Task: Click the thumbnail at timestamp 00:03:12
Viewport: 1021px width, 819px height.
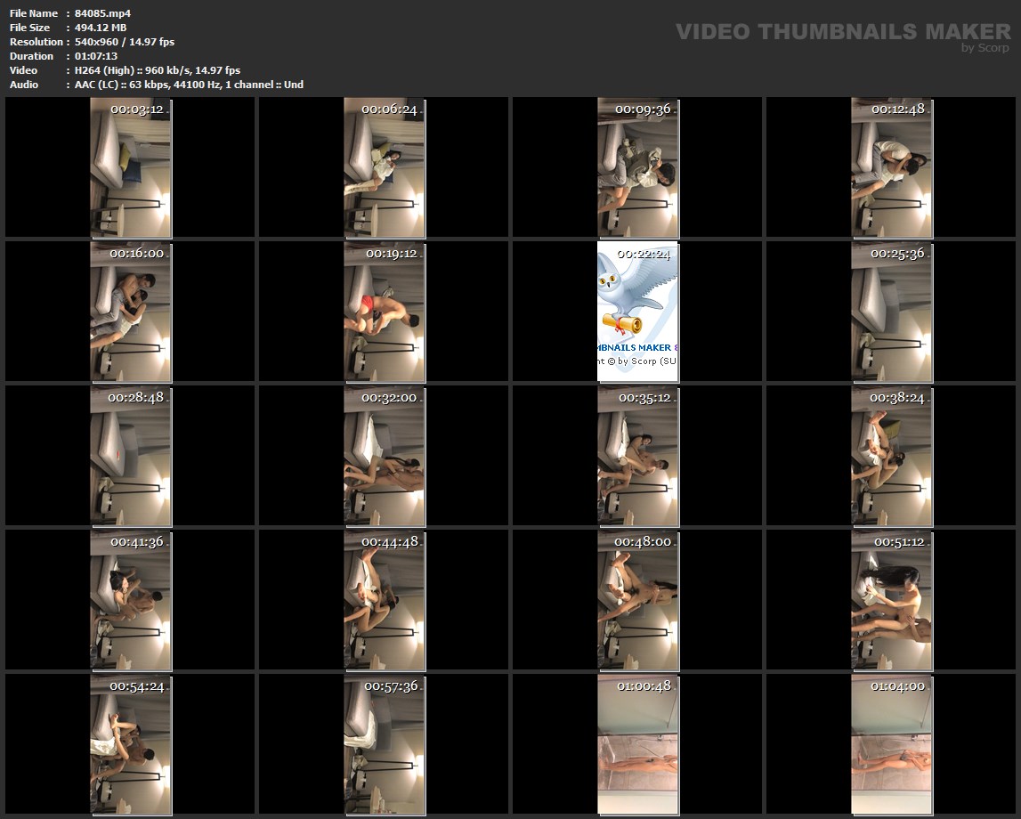Action: (x=131, y=167)
